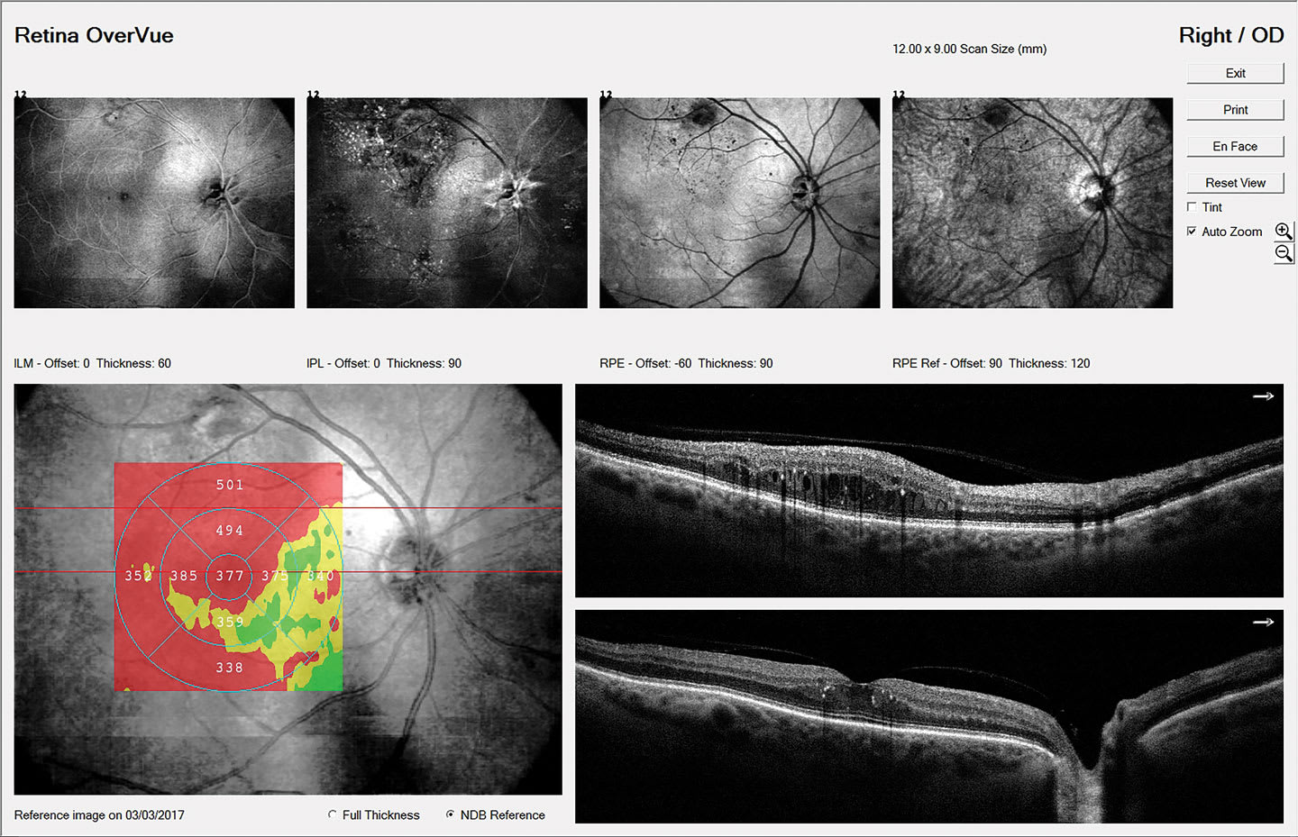Click the inferior inner thickness value 359
The width and height of the screenshot is (1298, 837).
pyautogui.click(x=230, y=622)
